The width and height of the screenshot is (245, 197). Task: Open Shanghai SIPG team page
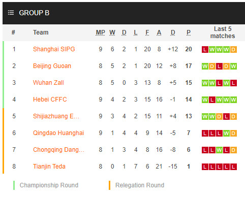click(54, 49)
